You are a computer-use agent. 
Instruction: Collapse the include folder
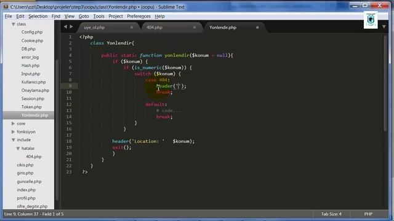click(x=13, y=140)
